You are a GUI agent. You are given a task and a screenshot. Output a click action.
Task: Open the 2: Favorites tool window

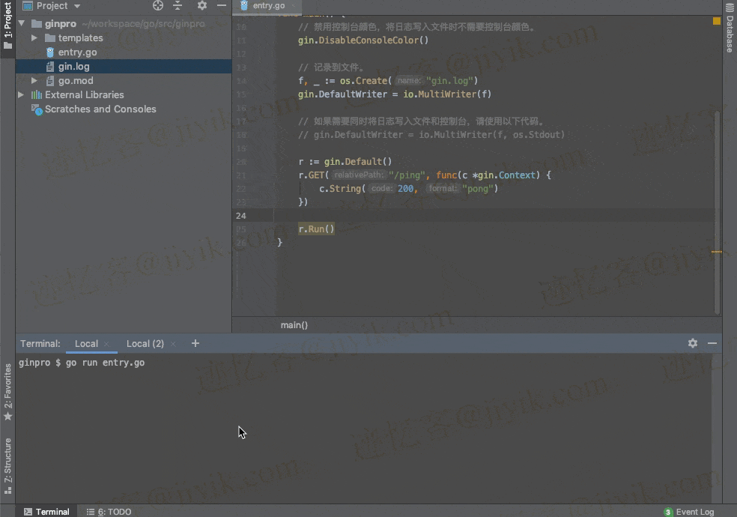click(x=7, y=392)
